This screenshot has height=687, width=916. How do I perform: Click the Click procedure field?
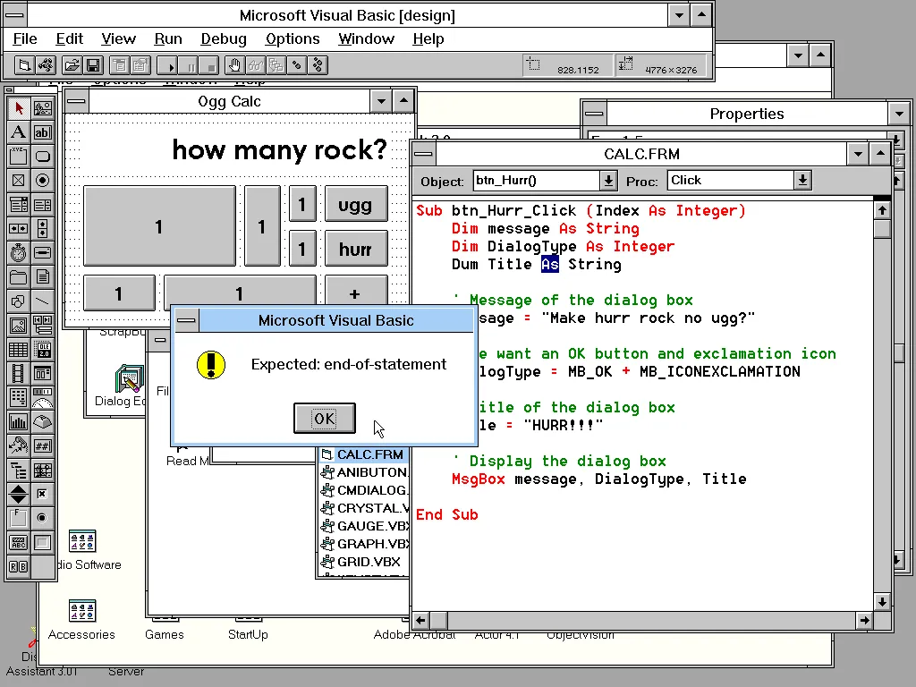[x=731, y=181]
